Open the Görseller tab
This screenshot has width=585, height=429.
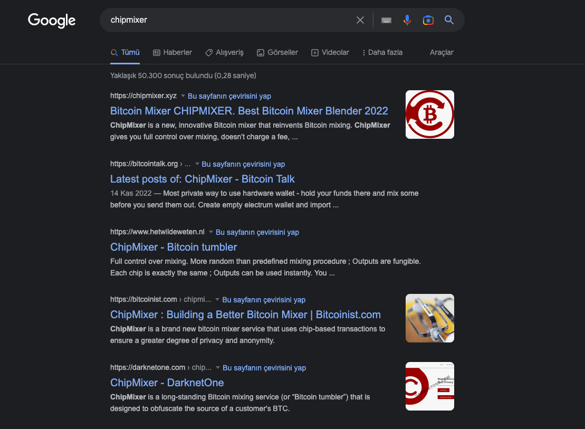277,53
